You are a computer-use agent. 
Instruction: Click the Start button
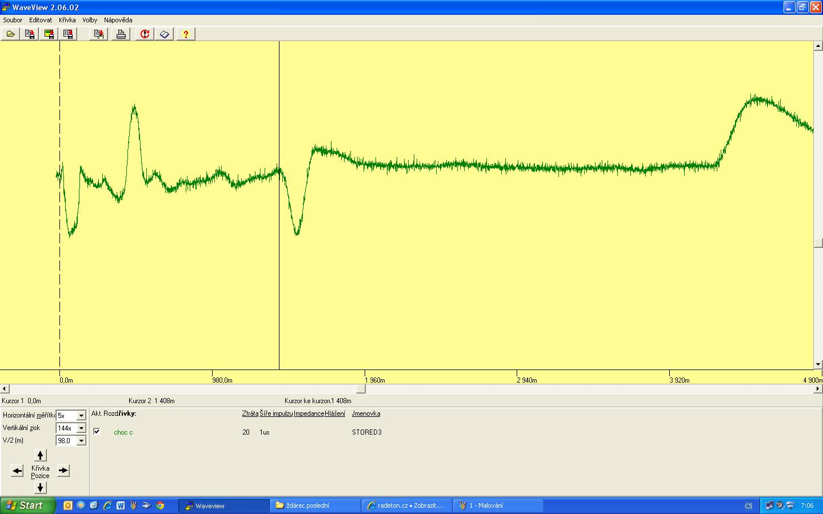(x=27, y=505)
